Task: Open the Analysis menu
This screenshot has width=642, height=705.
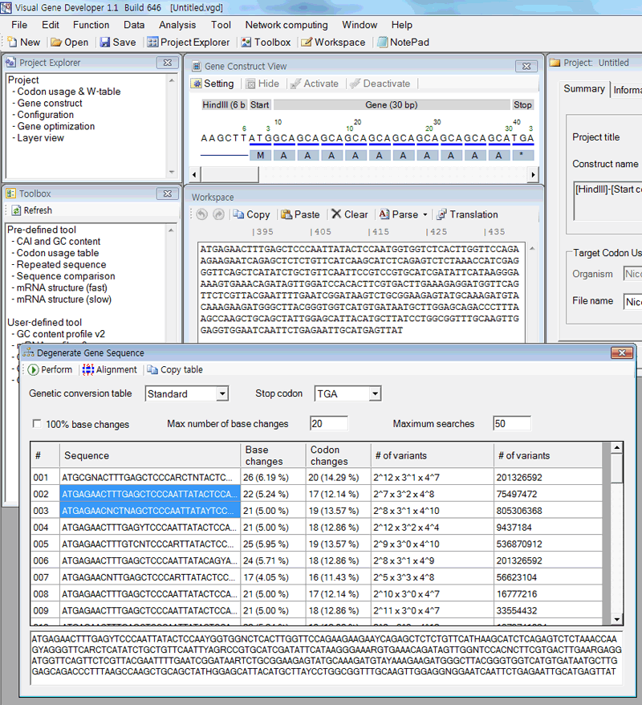Action: (177, 25)
